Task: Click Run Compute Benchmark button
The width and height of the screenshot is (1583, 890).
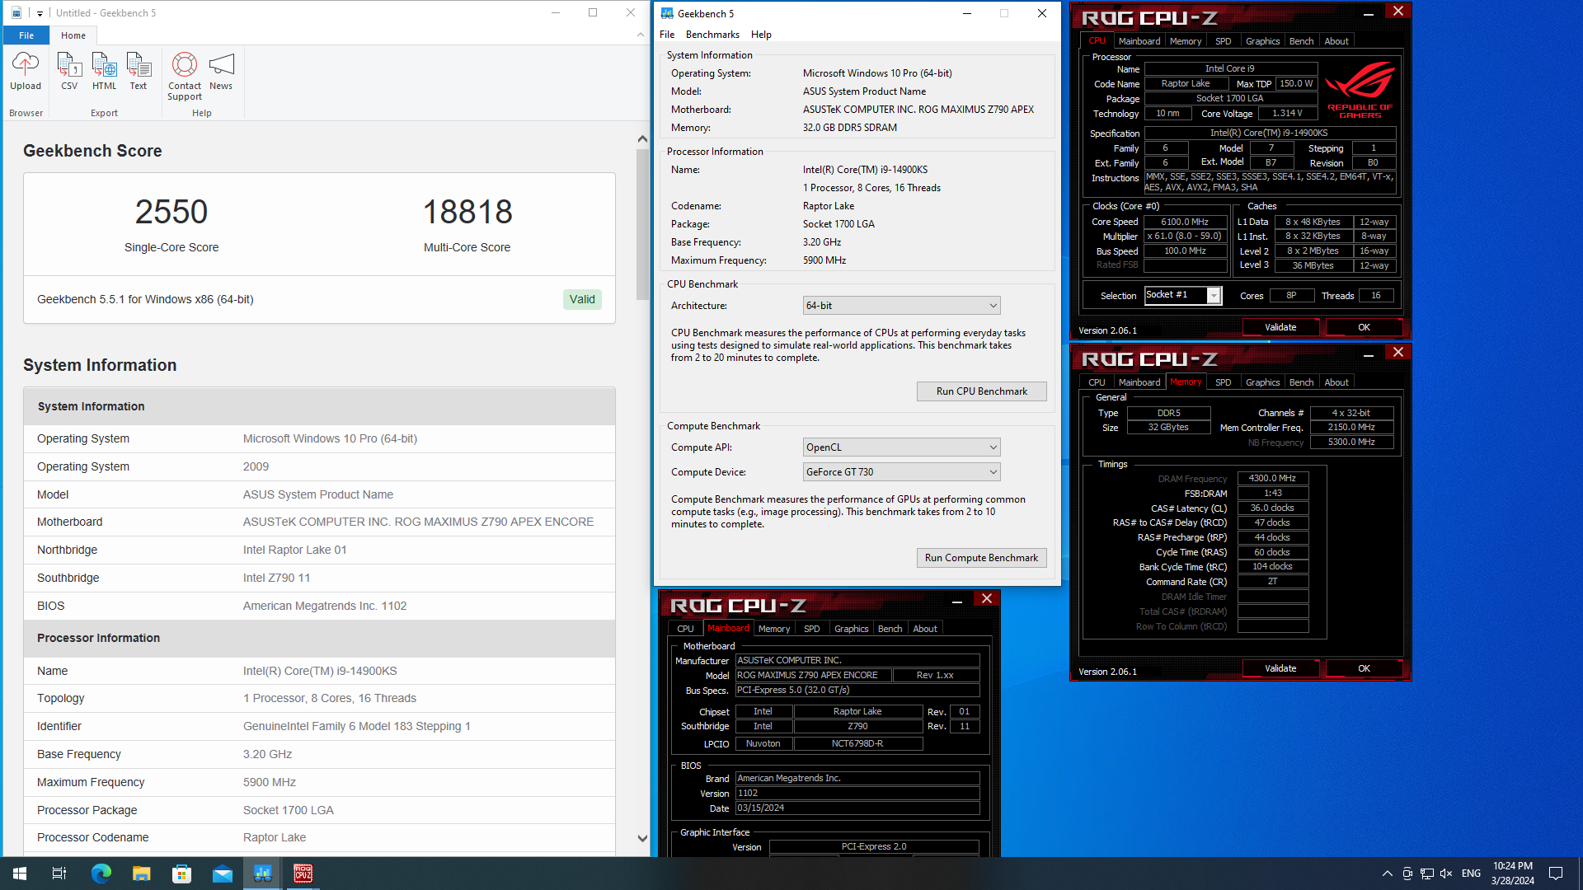Action: point(981,558)
